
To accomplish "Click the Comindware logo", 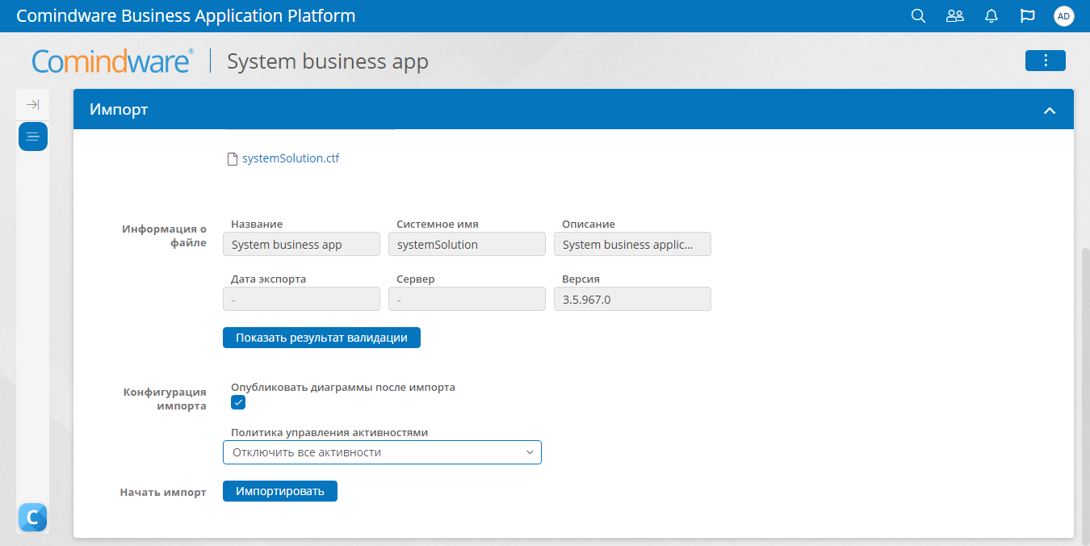I will 112,61.
